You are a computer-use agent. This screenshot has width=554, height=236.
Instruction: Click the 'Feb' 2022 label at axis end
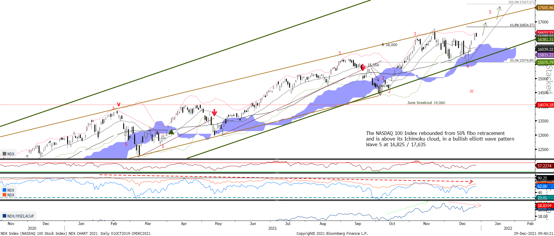pyautogui.click(x=530, y=224)
